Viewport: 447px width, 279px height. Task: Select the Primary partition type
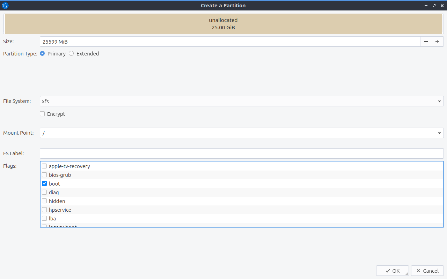click(x=42, y=54)
